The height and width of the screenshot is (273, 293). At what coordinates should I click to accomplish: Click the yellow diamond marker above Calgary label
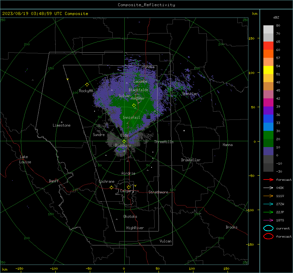pyautogui.click(x=129, y=187)
